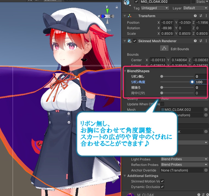The image size is (209, 196).
Task: Open M_CLOAK material presets icon
Action: 203,195
